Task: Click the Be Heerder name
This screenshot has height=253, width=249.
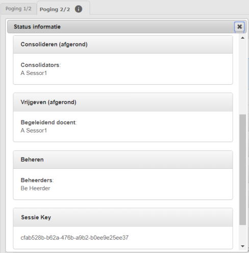Action: (35, 188)
